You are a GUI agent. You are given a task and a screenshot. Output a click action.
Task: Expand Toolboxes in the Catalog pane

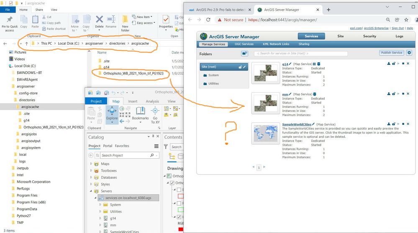click(x=91, y=170)
